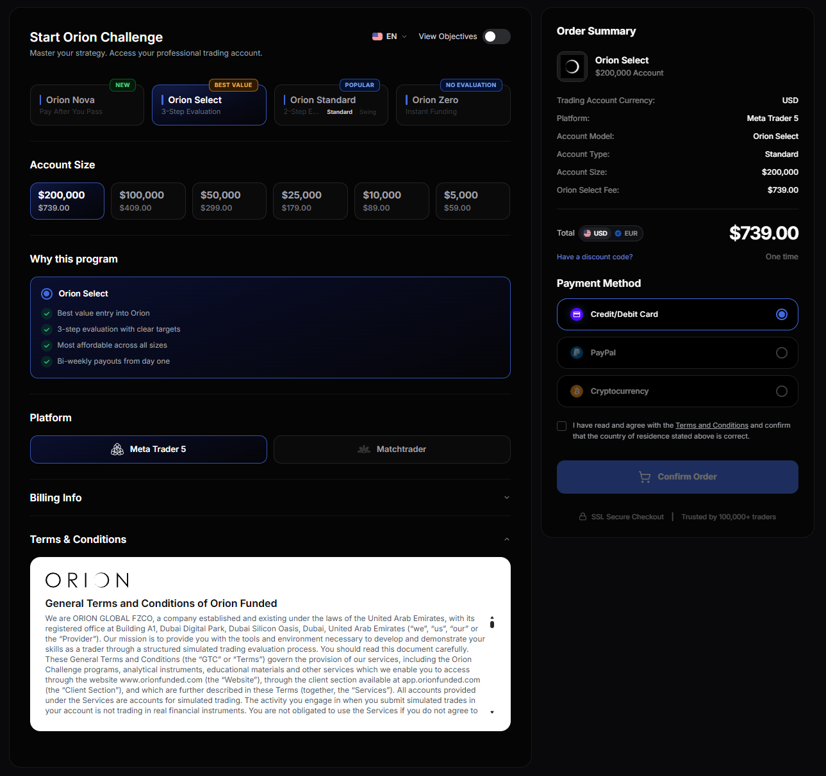Image resolution: width=826 pixels, height=776 pixels.
Task: Click Trusted by 100,000+ traders text
Action: coord(729,517)
